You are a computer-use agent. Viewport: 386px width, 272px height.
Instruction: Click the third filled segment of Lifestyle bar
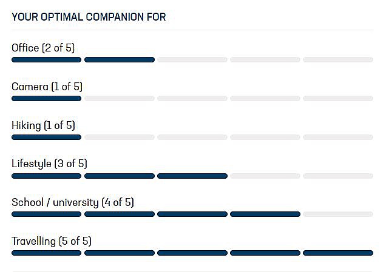point(192,176)
